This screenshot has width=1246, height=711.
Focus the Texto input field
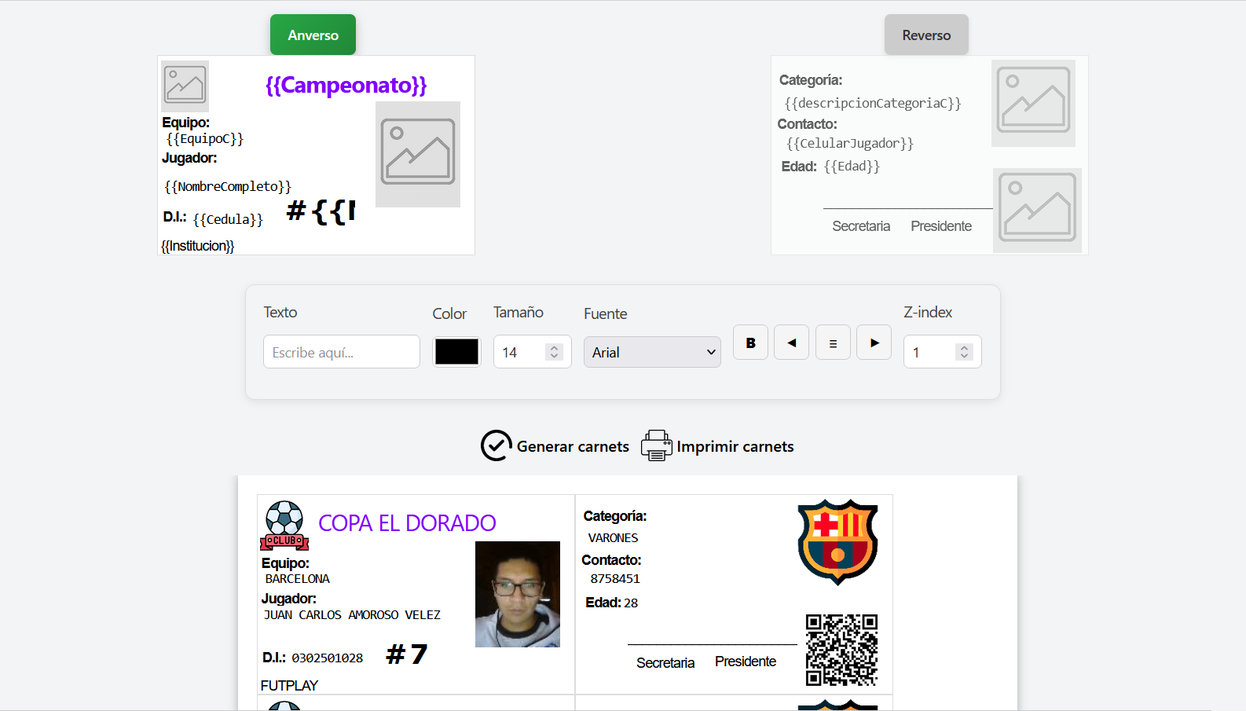click(341, 352)
